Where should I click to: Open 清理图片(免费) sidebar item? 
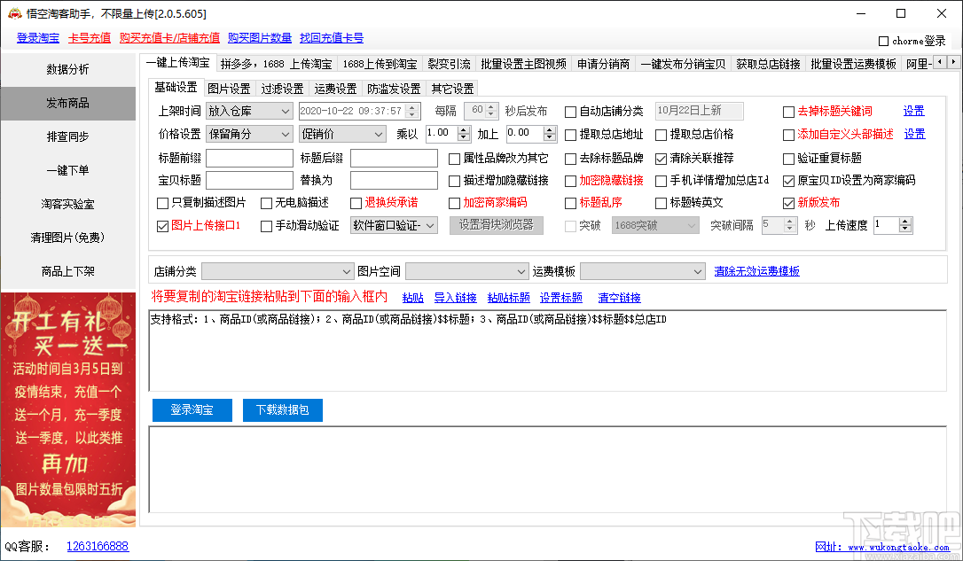tap(68, 238)
